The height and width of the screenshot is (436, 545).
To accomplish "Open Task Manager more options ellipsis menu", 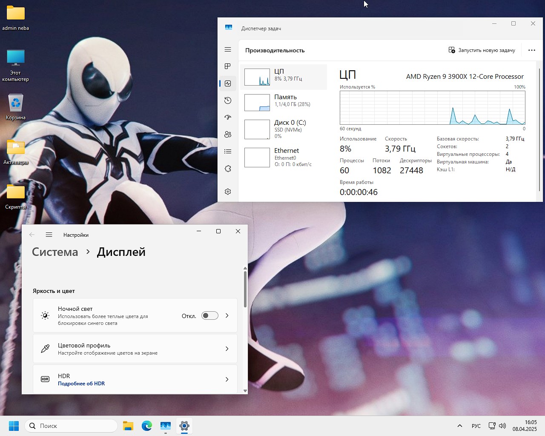I will (x=531, y=50).
